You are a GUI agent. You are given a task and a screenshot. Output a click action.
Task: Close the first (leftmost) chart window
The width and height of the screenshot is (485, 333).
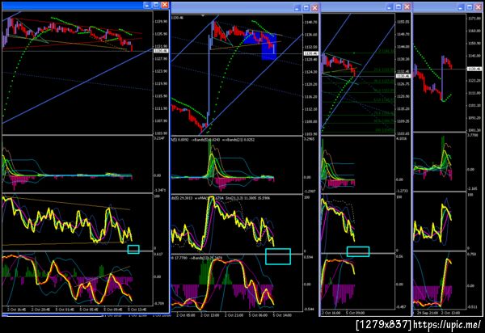pos(165,5)
